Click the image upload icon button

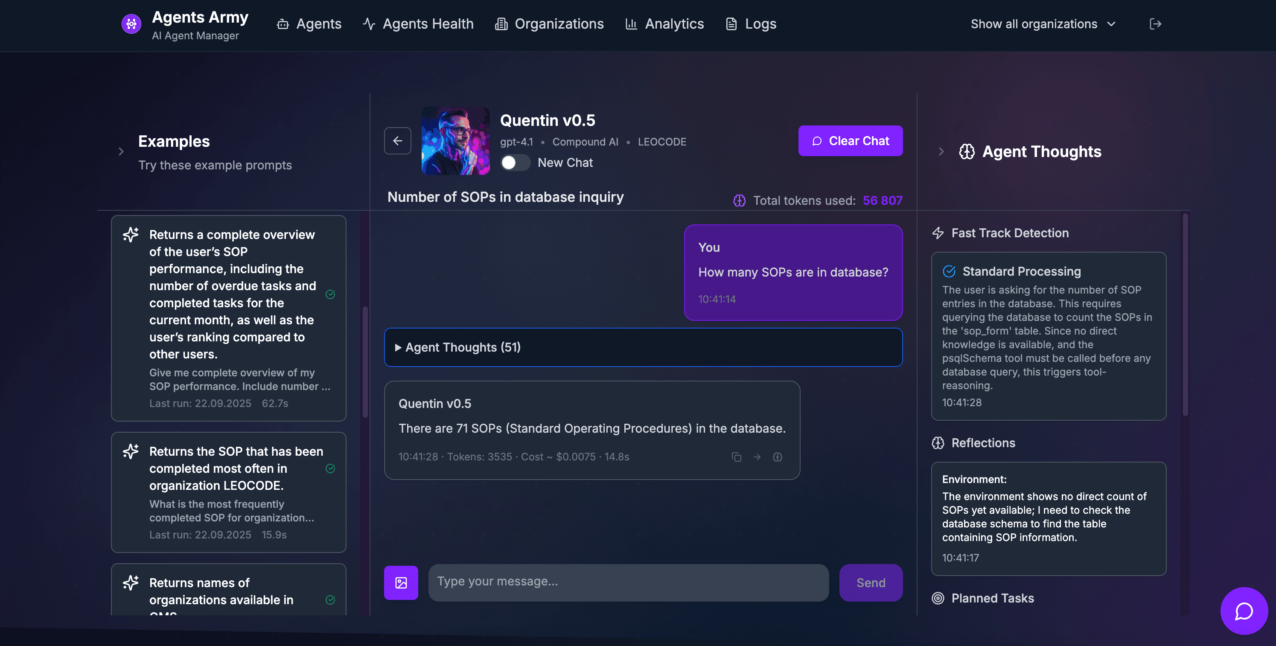(401, 582)
